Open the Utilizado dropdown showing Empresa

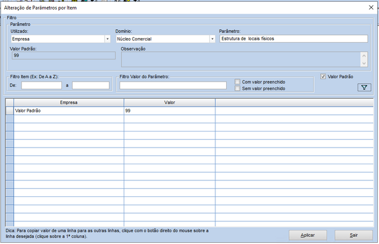(x=107, y=39)
